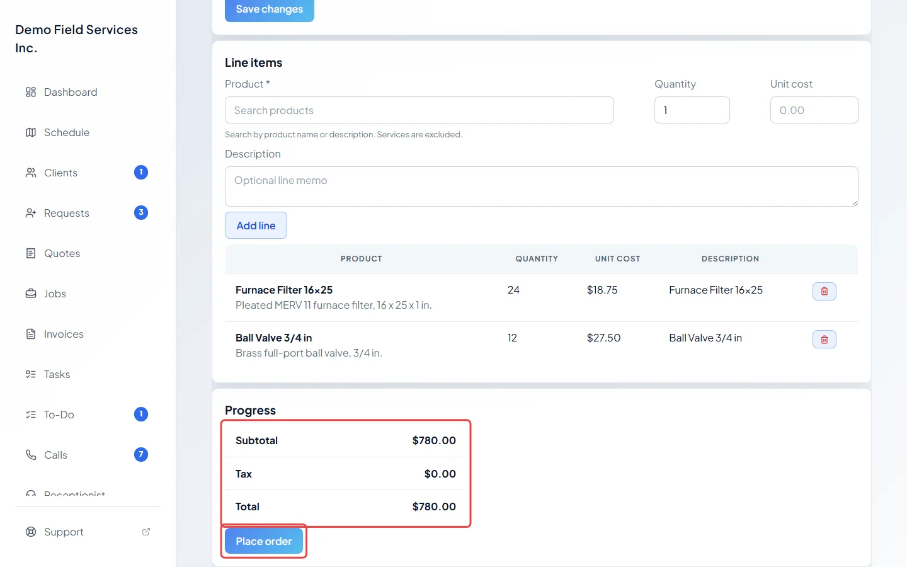Click the Requests add-person icon
This screenshot has height=567, width=907.
(31, 213)
